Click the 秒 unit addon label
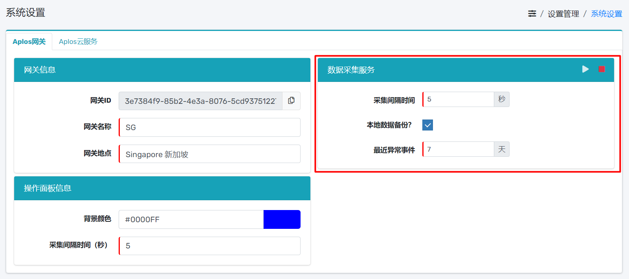 502,100
